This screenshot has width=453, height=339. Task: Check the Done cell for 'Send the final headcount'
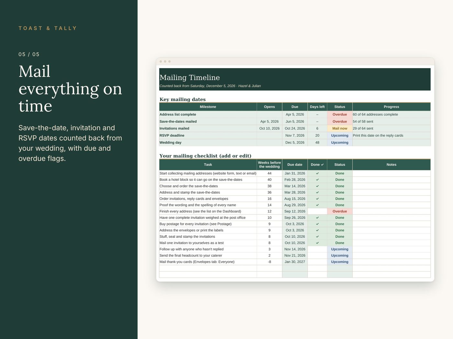(x=317, y=256)
